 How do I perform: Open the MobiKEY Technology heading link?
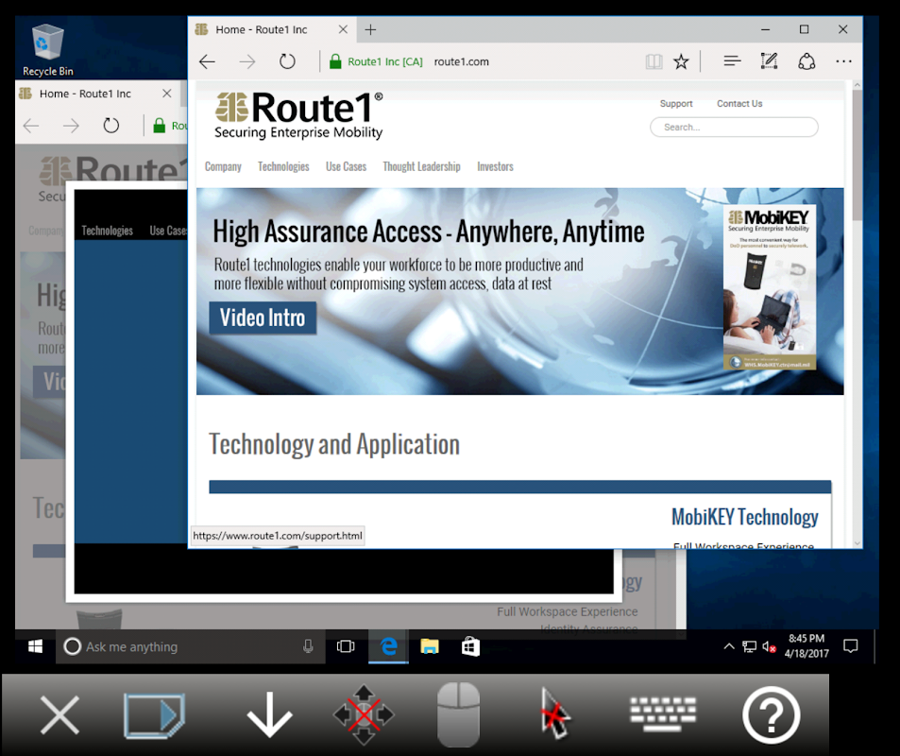point(744,517)
